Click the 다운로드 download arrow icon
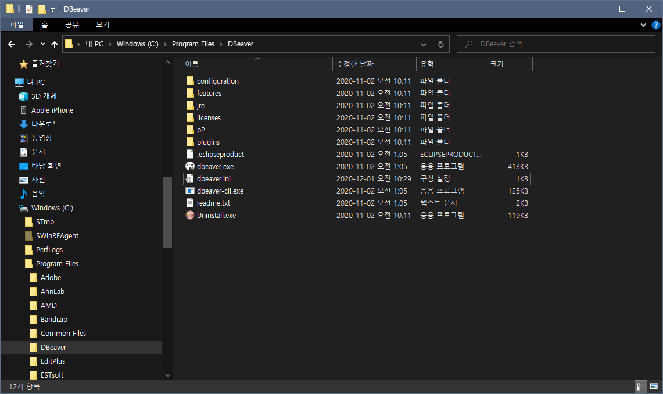 pyautogui.click(x=24, y=124)
